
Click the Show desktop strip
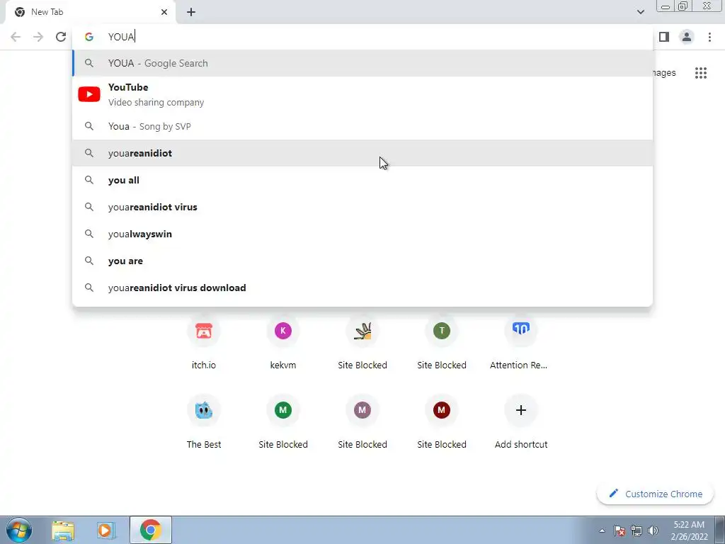point(720,530)
